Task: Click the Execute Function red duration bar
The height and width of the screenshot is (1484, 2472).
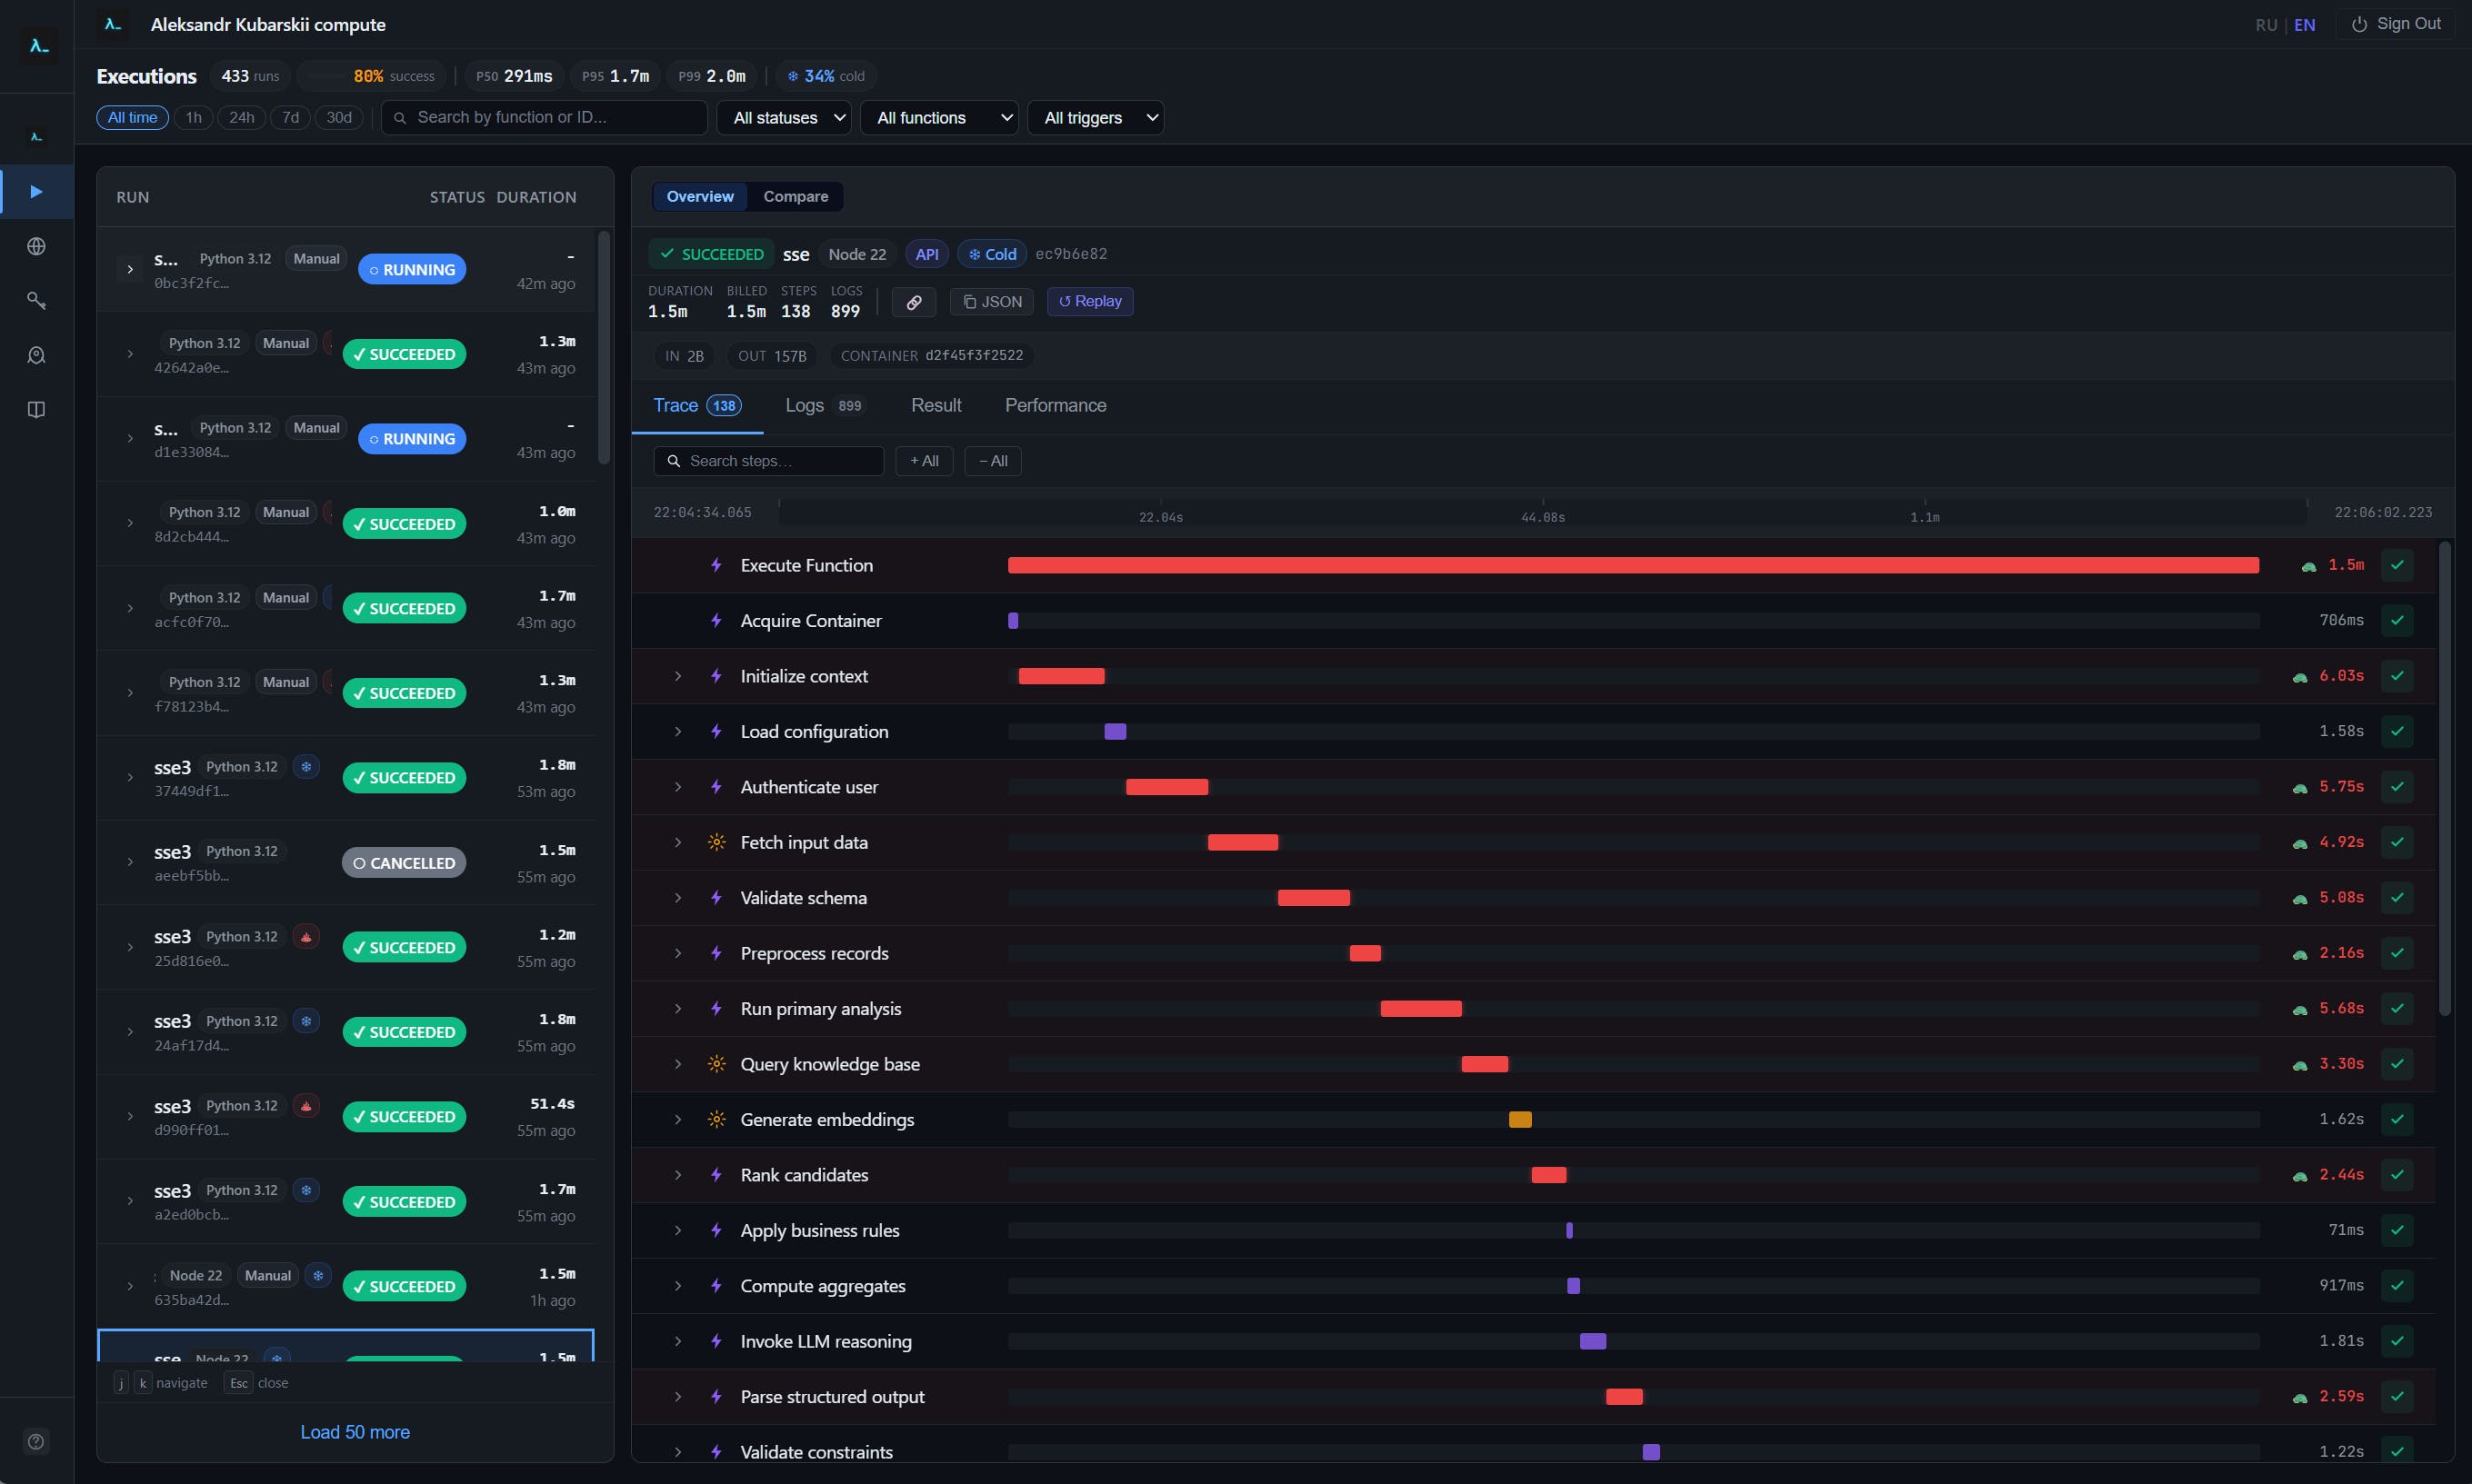Action: (1633, 565)
